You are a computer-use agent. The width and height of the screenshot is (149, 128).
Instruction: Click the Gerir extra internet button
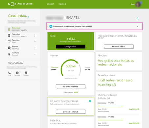71,112
